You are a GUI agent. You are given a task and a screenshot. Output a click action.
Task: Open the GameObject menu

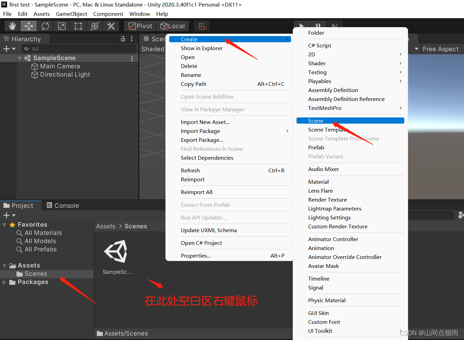tap(71, 14)
